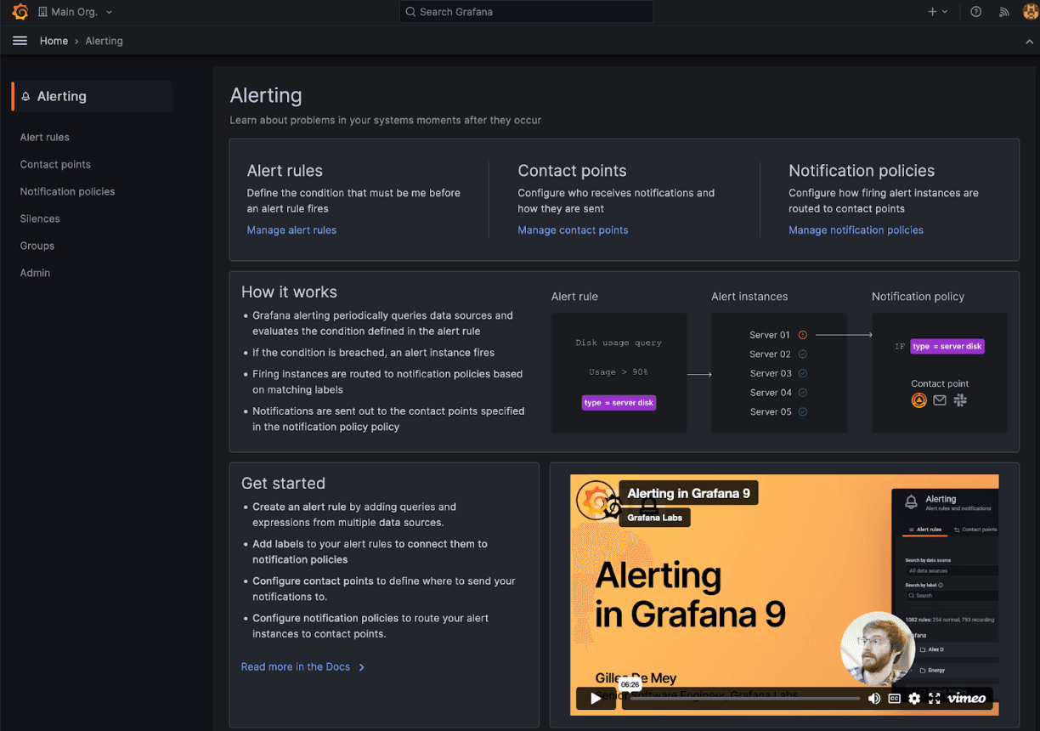Click the Grafana OnCall contact point icon

[x=919, y=399]
